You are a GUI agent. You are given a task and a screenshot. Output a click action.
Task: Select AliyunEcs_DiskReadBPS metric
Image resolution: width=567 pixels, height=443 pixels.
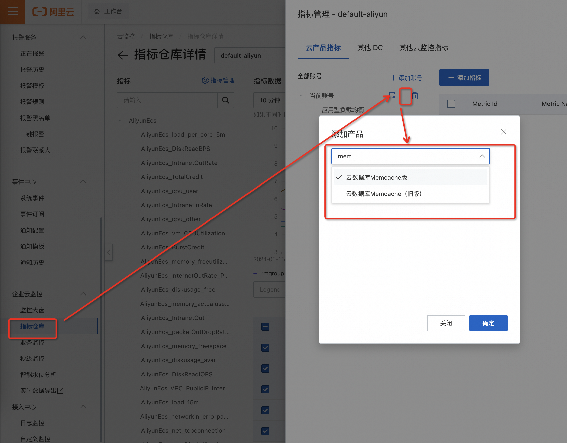(175, 149)
